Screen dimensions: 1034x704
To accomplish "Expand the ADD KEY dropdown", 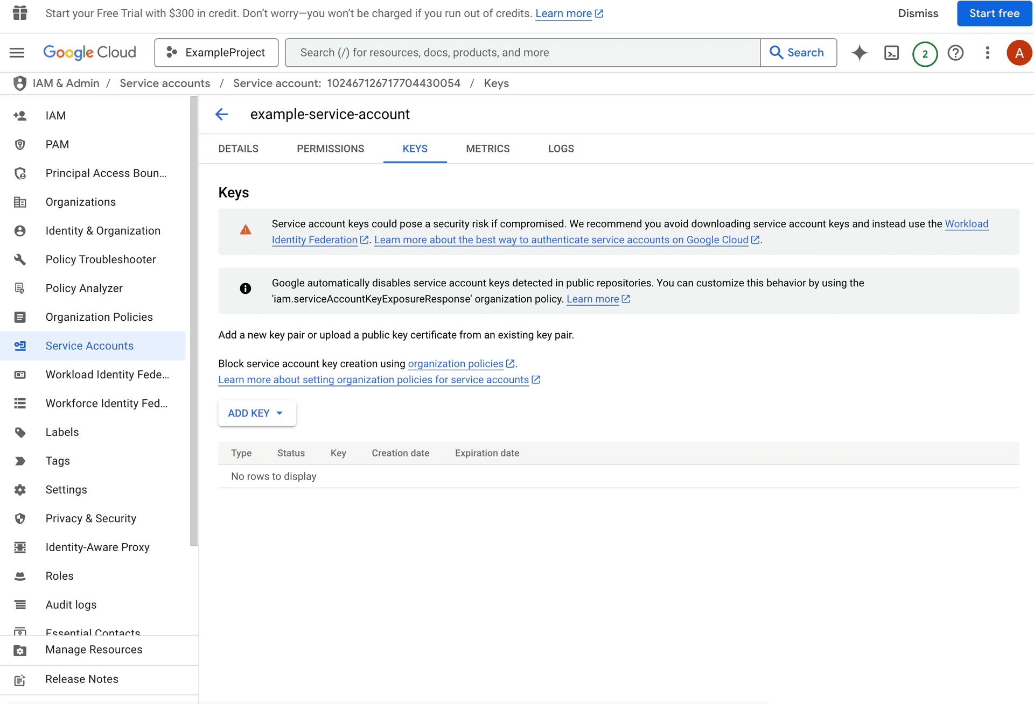I will pyautogui.click(x=257, y=413).
